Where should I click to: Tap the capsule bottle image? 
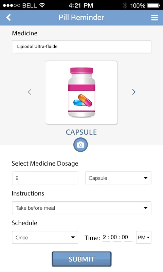(81, 92)
